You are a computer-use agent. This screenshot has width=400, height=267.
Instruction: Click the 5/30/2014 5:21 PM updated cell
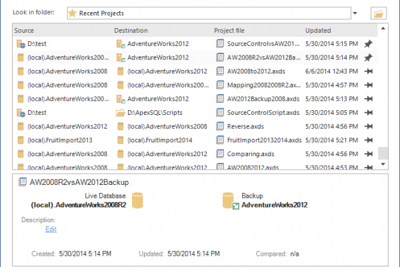331,140
